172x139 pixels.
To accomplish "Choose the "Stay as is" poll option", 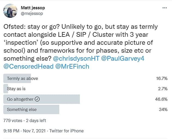I will [16, 89].
